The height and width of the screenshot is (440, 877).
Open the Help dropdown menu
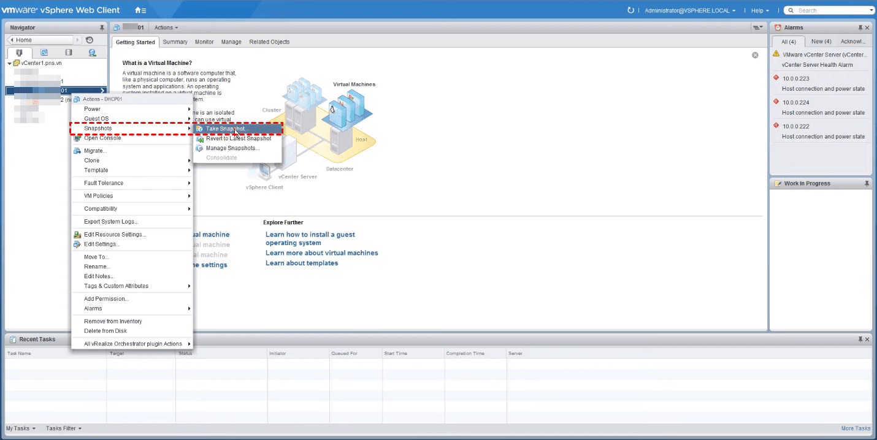tap(760, 10)
